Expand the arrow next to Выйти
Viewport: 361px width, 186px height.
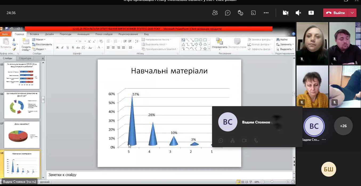352,13
